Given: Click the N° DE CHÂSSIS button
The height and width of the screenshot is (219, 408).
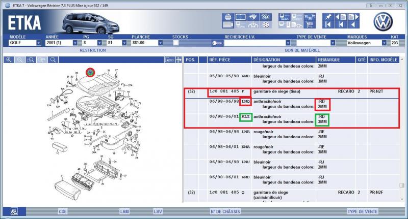Looking at the screenshot, I should point(225,211).
